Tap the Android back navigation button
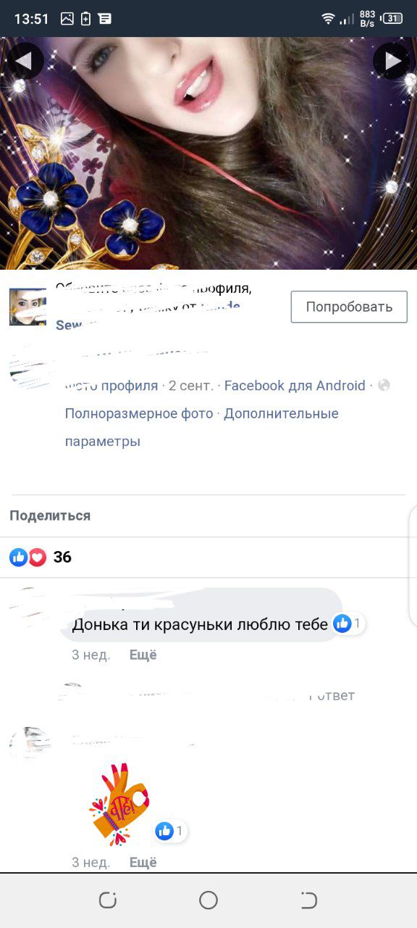Image resolution: width=417 pixels, height=928 pixels. [309, 900]
